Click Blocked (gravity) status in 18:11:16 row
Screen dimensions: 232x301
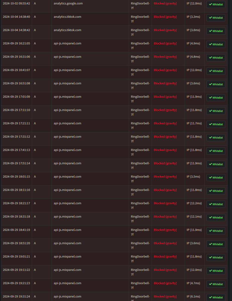(165, 190)
